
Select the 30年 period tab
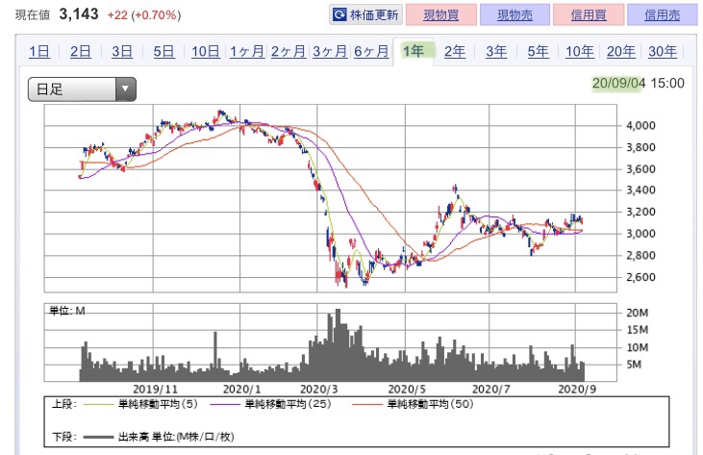(662, 52)
